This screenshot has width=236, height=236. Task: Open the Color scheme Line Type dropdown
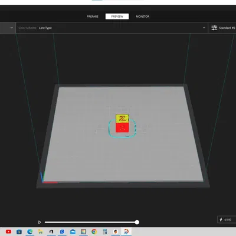tap(112, 28)
